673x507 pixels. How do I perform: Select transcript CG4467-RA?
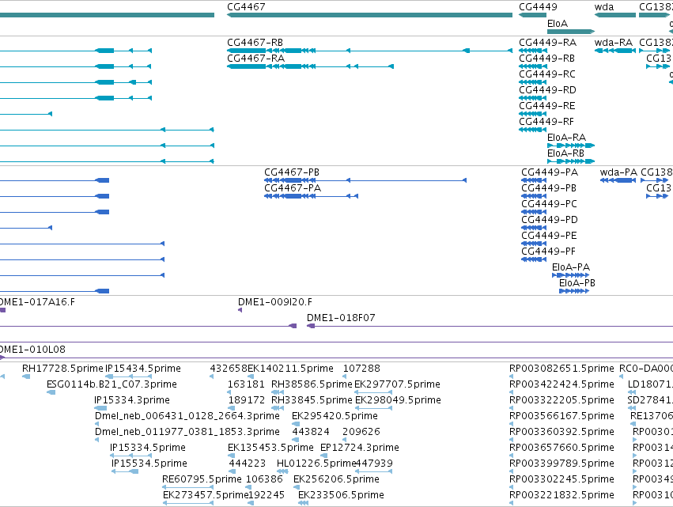pyautogui.click(x=310, y=66)
